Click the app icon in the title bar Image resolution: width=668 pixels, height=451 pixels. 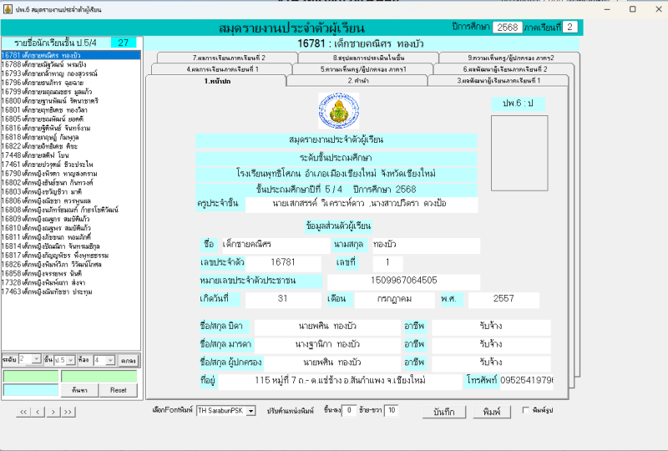coord(10,8)
